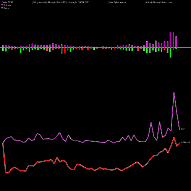Screen dimensions: 191x191
Task: Select the Volume legend label
Action: pyautogui.click(x=7, y=5)
